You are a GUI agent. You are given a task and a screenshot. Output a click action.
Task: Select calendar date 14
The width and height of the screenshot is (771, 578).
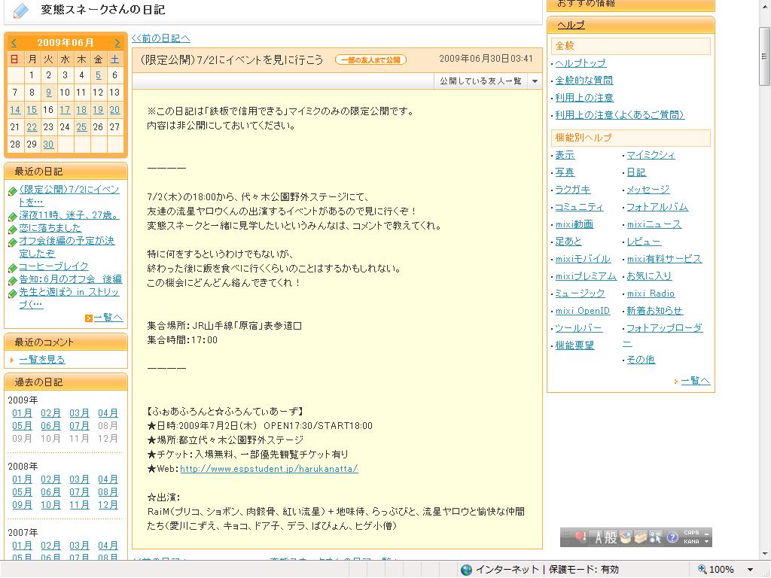pyautogui.click(x=15, y=110)
